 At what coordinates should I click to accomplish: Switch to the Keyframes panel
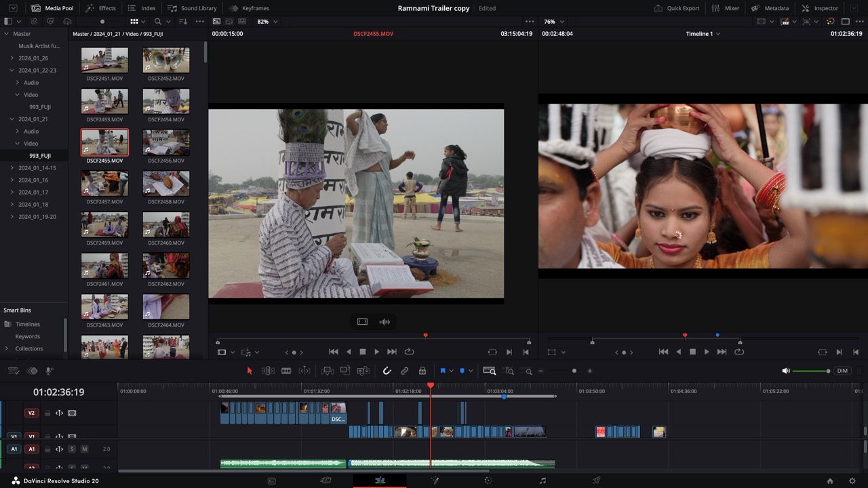click(248, 8)
